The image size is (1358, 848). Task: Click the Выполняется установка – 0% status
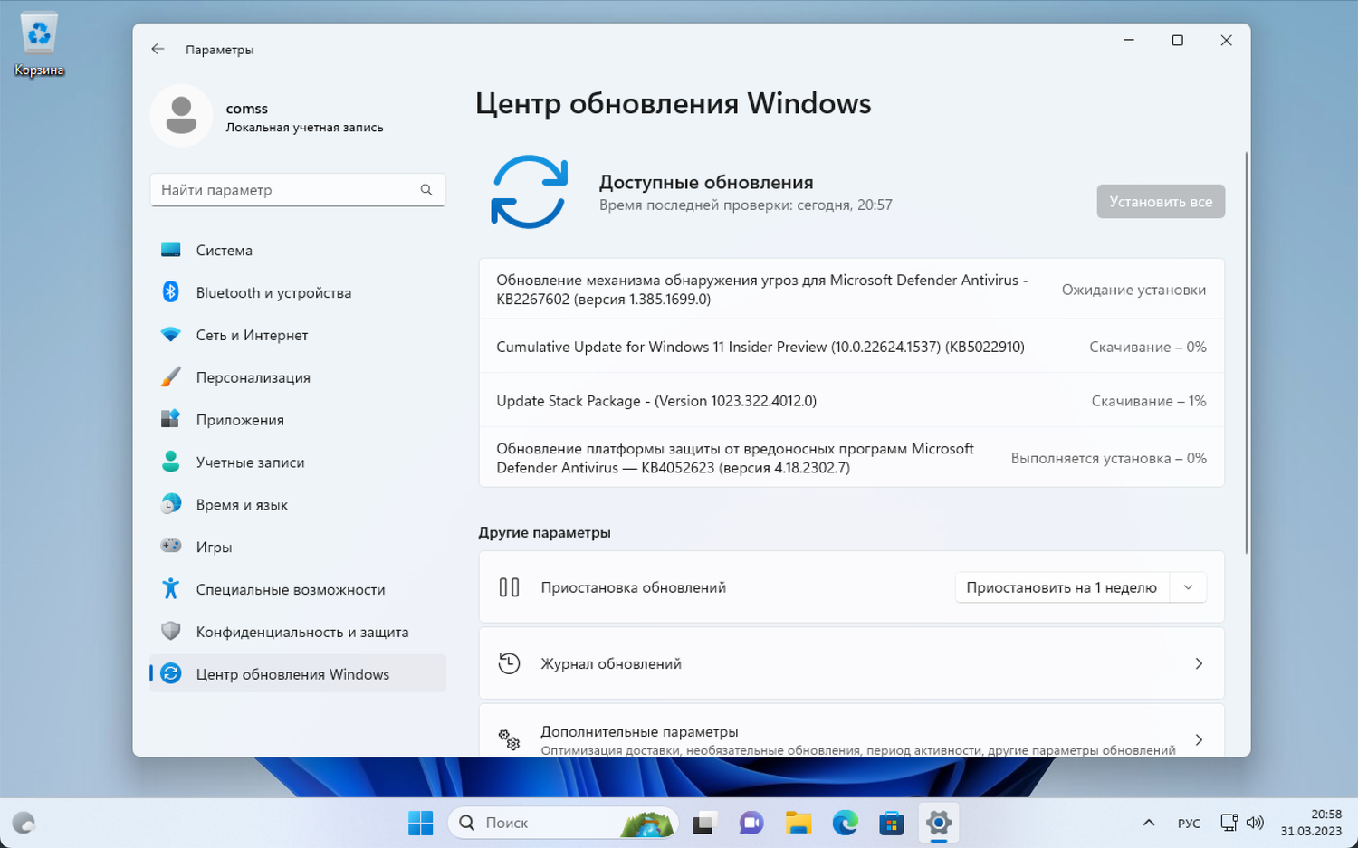click(x=1109, y=458)
